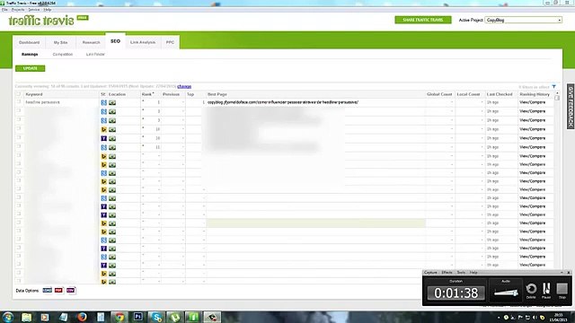Sort by the Best Page column header
Image resolution: width=575 pixels, height=323 pixels.
pyautogui.click(x=217, y=94)
